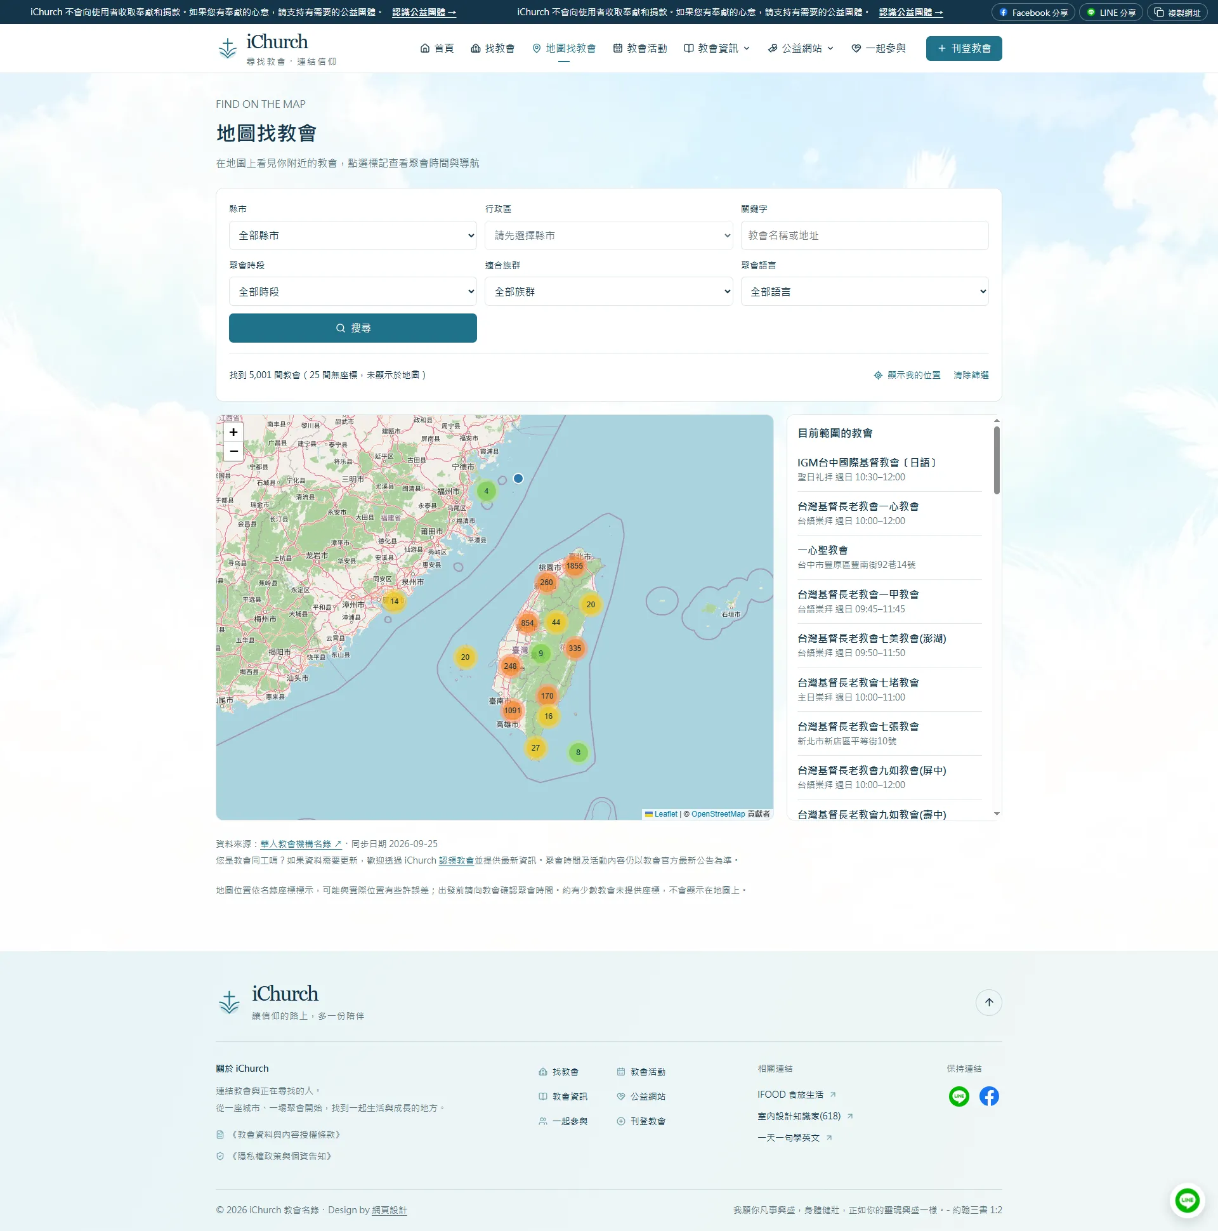Click 複製網址 button
Viewport: 1218px width, 1231px height.
click(1177, 12)
